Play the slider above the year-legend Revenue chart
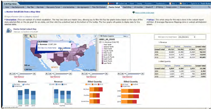Viewport: 211px width, 109px height. [x=47, y=74]
